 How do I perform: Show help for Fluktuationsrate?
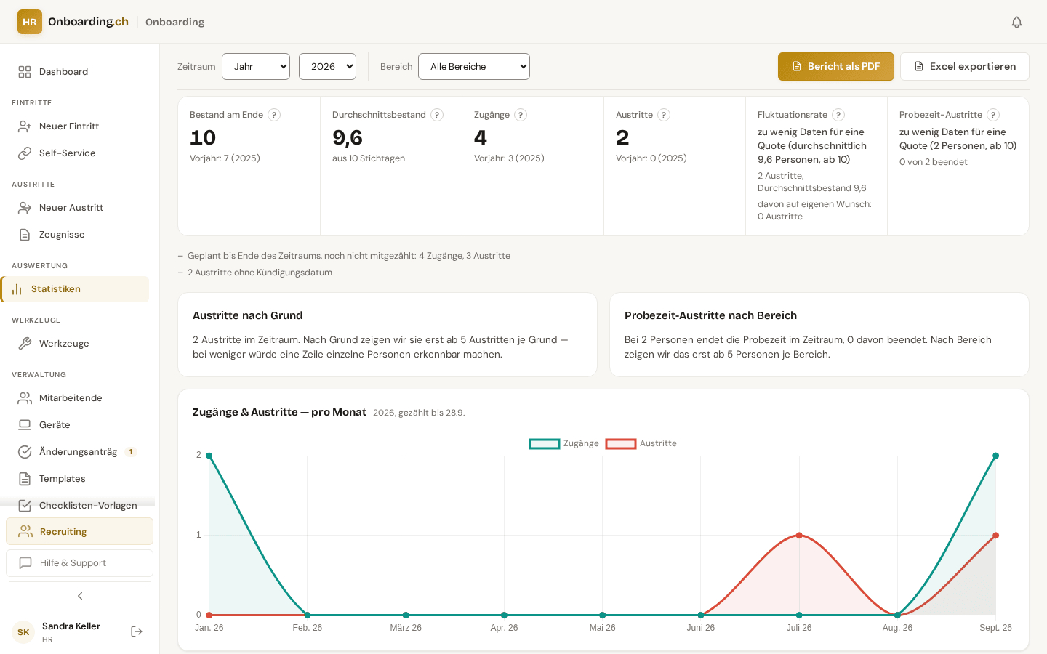point(838,115)
